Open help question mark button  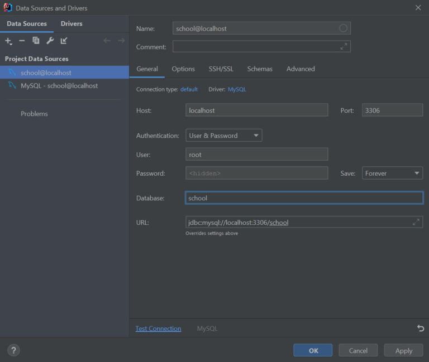pos(13,350)
